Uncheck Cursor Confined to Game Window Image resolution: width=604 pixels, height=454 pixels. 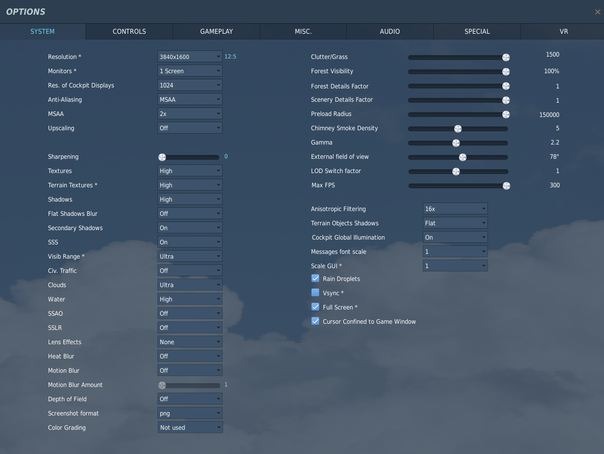coord(315,321)
